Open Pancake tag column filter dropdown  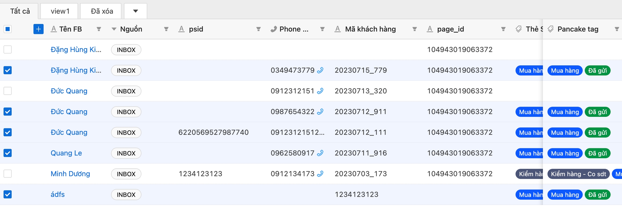point(617,29)
